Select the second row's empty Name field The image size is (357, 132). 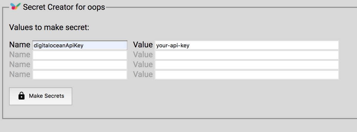pyautogui.click(x=80, y=55)
